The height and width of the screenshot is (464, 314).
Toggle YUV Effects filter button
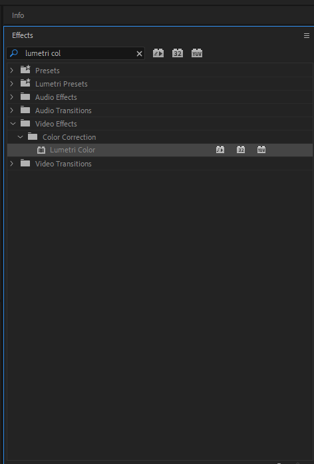pos(197,53)
